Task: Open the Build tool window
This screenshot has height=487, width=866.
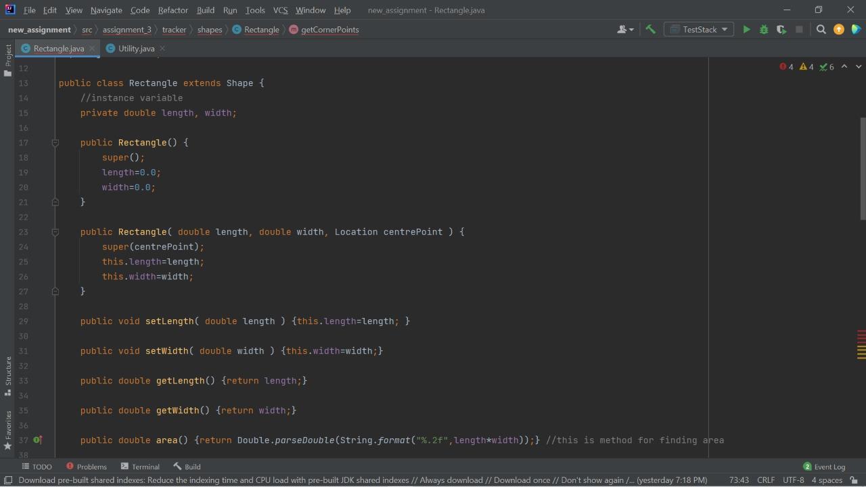Action: (187, 467)
